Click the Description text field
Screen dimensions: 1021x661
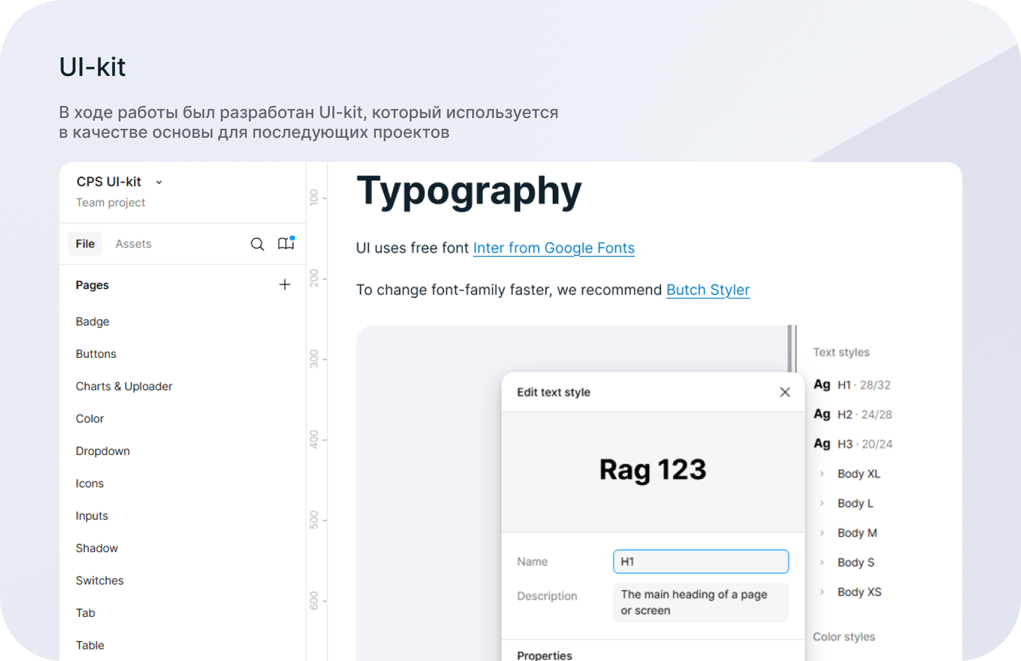coord(700,602)
